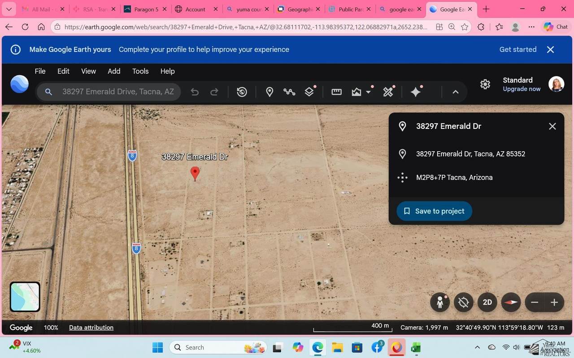
Task: Click the browser address bar URL
Action: pyautogui.click(x=246, y=27)
